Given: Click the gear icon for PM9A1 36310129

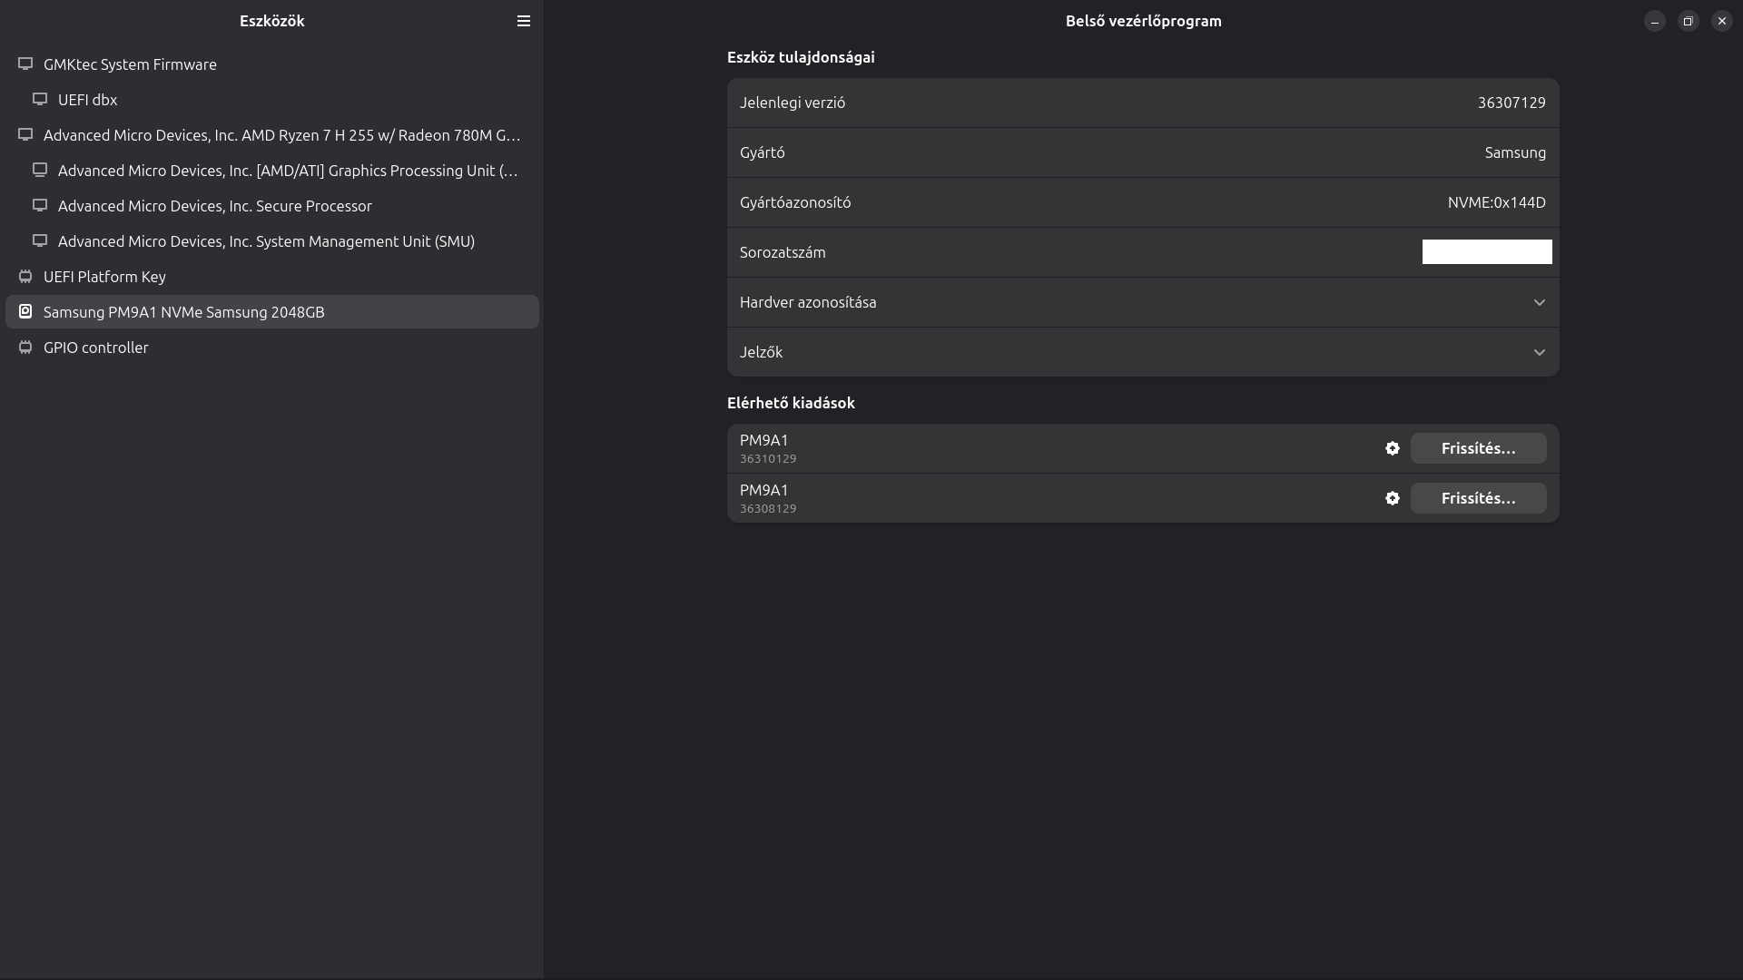Looking at the screenshot, I should 1392,448.
